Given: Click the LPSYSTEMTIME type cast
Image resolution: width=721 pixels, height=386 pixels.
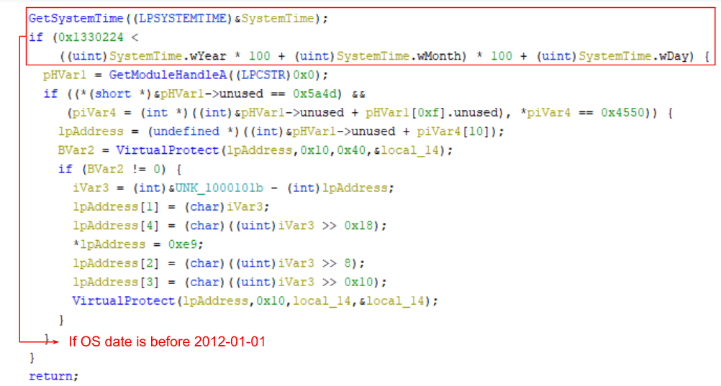Looking at the screenshot, I should 182,19.
